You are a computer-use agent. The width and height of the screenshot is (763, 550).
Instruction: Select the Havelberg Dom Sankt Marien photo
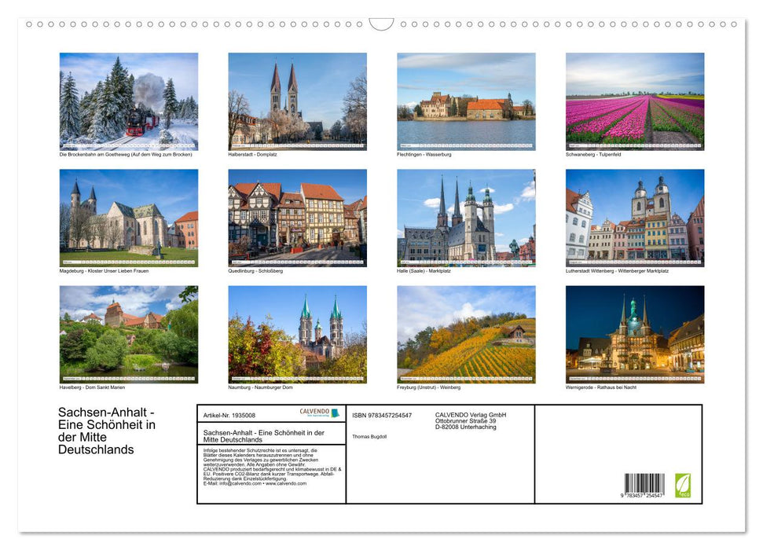[x=129, y=334]
